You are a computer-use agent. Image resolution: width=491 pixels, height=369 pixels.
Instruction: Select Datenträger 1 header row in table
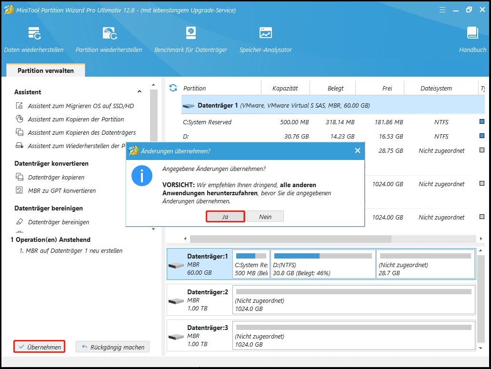point(333,106)
